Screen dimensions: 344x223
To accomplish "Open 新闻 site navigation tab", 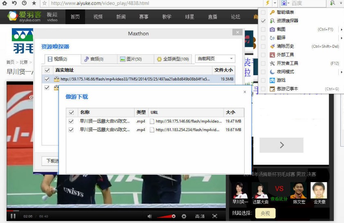I will (x=121, y=17).
